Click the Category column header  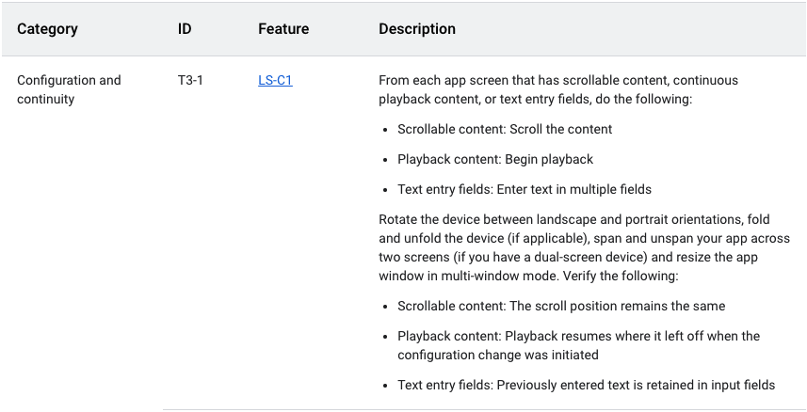pos(47,29)
